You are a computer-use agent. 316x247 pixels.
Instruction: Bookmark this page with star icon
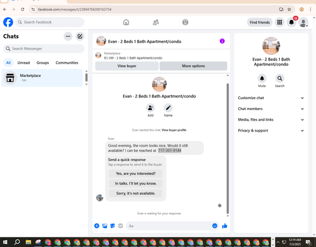coord(289,9)
